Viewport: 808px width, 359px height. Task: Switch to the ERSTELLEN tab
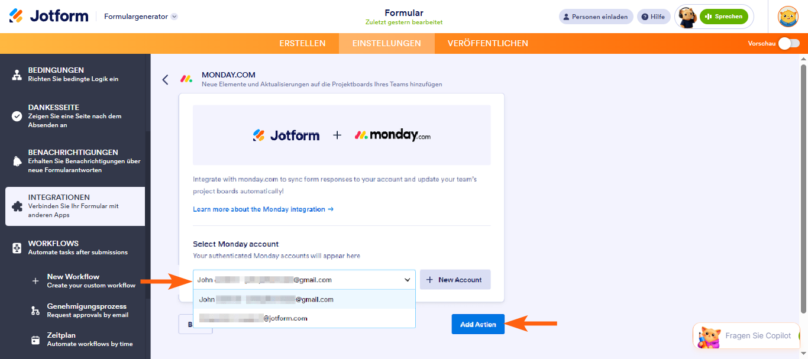point(302,43)
